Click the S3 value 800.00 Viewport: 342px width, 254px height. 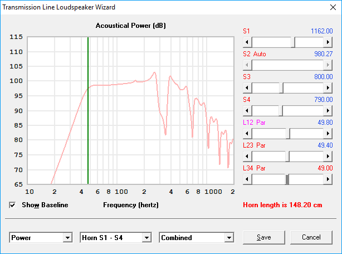tap(324, 77)
